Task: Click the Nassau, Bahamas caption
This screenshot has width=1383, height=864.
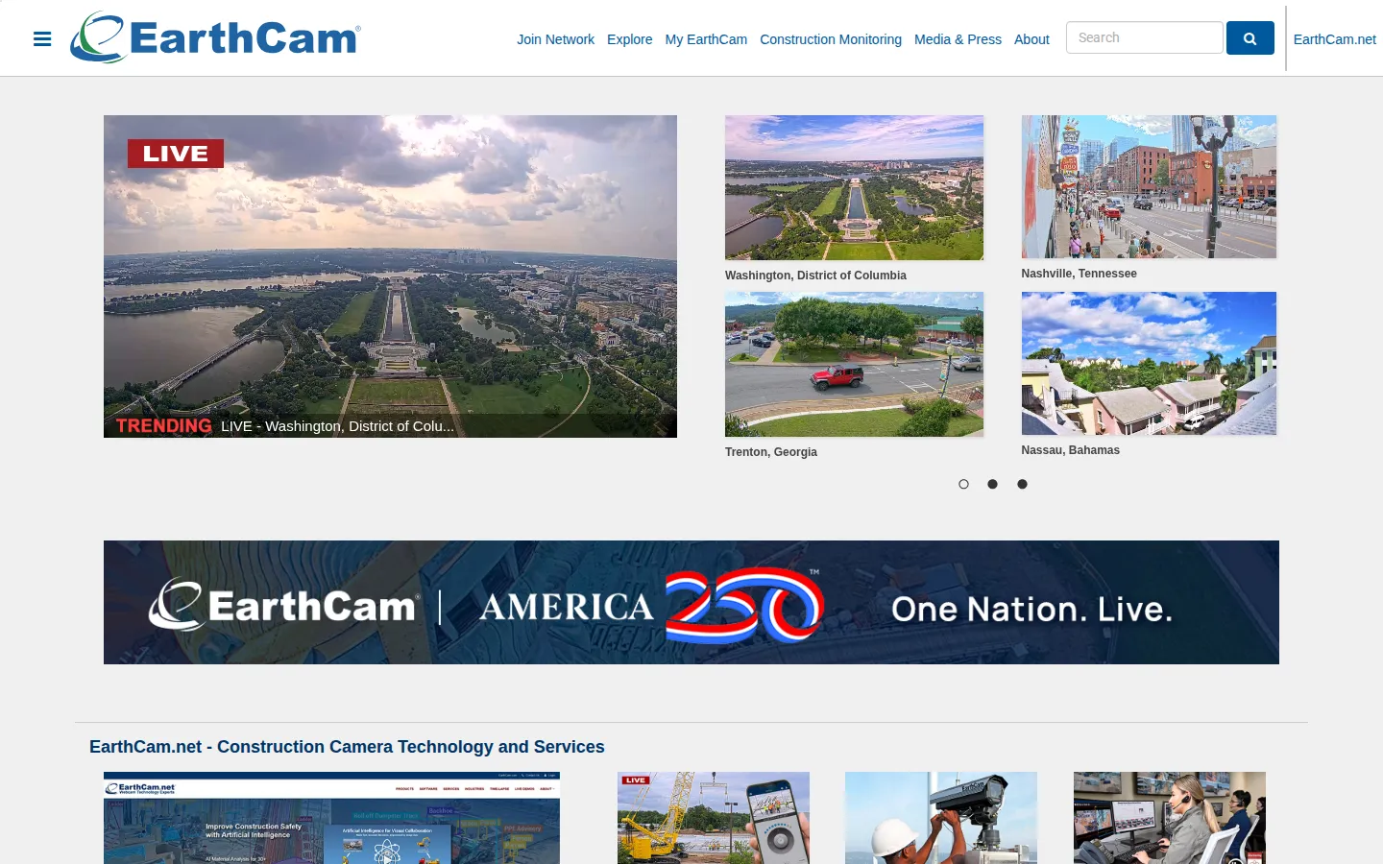Action: 1070,450
